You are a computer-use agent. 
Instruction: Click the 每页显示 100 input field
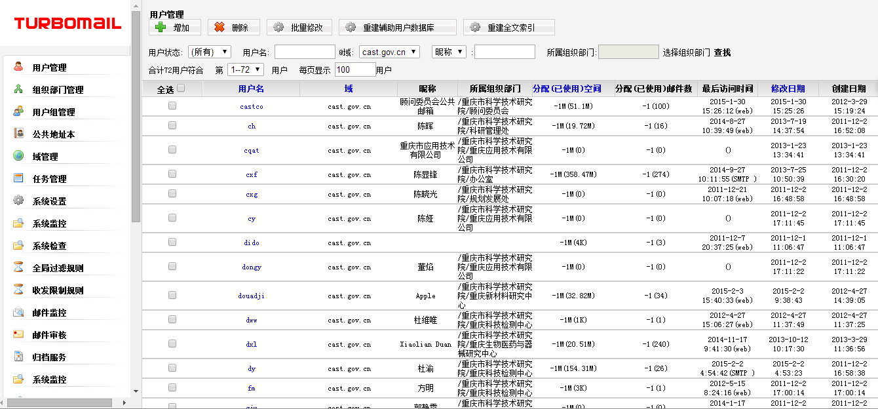click(355, 69)
